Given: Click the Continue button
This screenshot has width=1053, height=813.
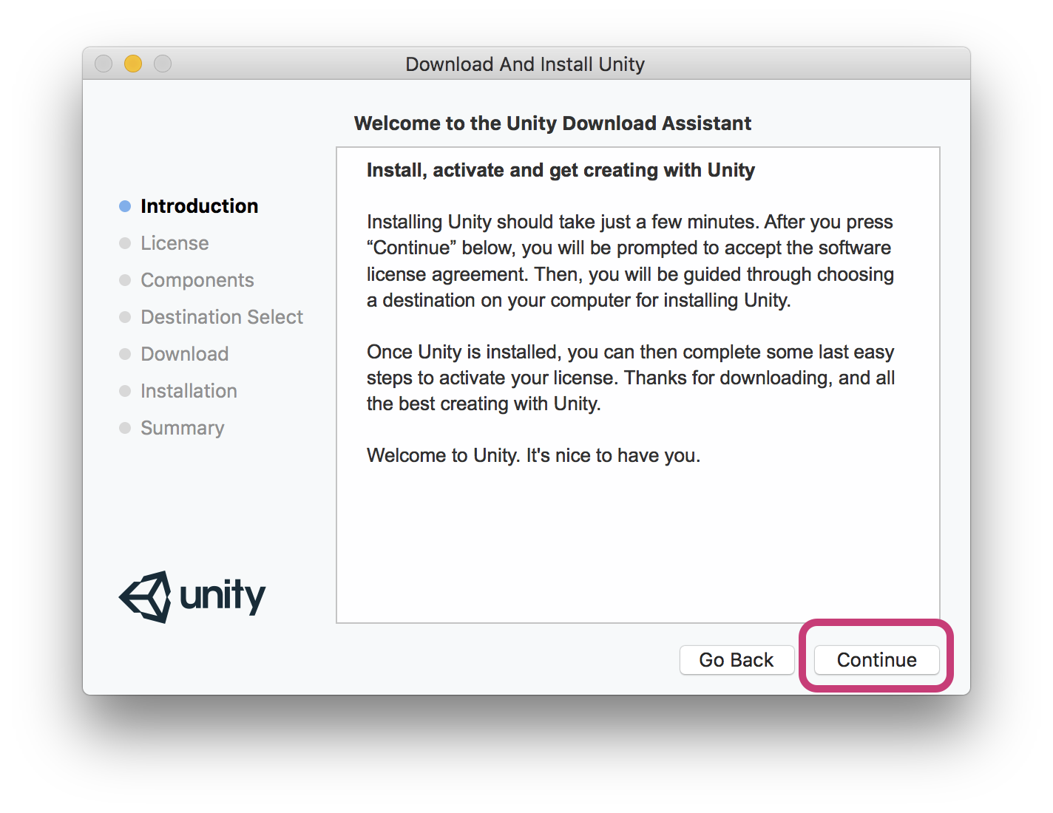Looking at the screenshot, I should coord(876,659).
